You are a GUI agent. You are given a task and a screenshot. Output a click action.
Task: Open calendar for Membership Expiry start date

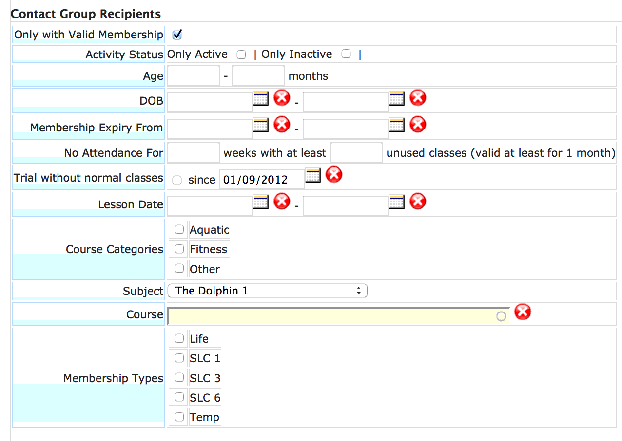tap(261, 125)
